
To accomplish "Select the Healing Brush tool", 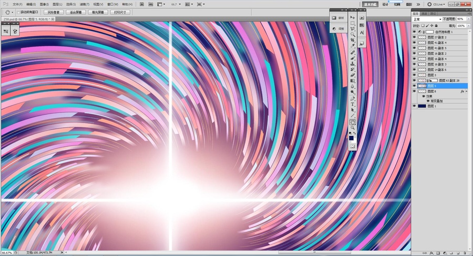I will pos(352,52).
